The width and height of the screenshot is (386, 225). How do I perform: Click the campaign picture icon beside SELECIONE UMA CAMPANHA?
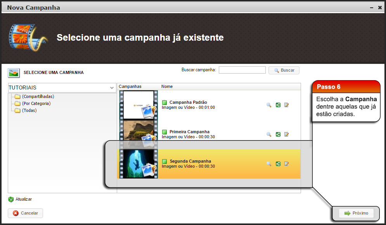(x=13, y=72)
